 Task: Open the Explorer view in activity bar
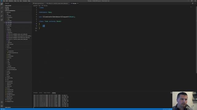pos(2,4)
